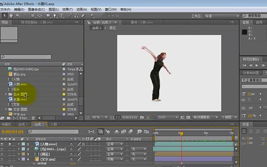Click the Puppet Pin tool
The width and height of the screenshot is (267, 167).
[92, 16]
